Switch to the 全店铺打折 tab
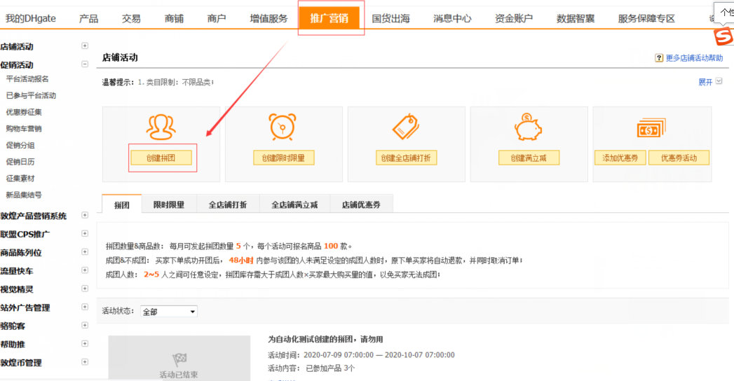Viewport: 734px width, 381px height. click(228, 205)
